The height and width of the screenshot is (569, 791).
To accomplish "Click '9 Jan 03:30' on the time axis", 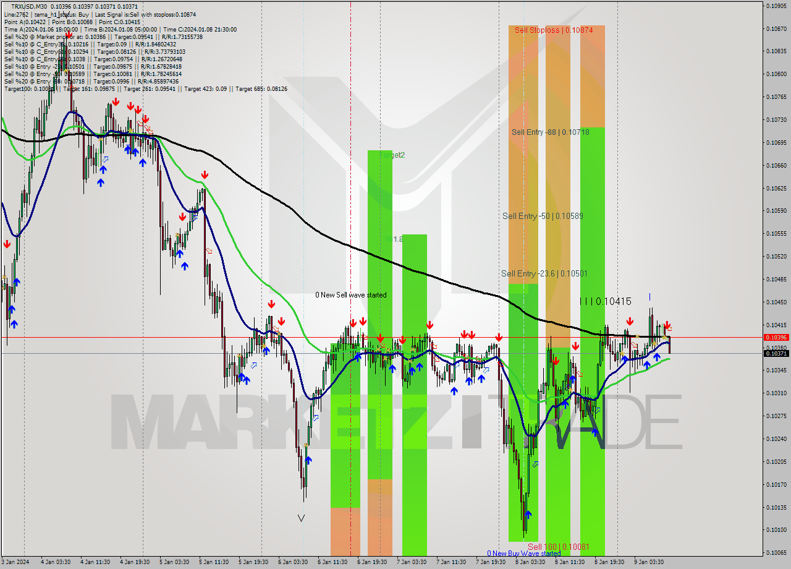I will [648, 562].
